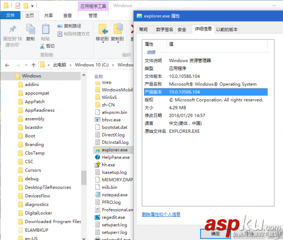Click the Pin to Quick access icon
Viewport: 283px width, 240px height.
click(12, 29)
